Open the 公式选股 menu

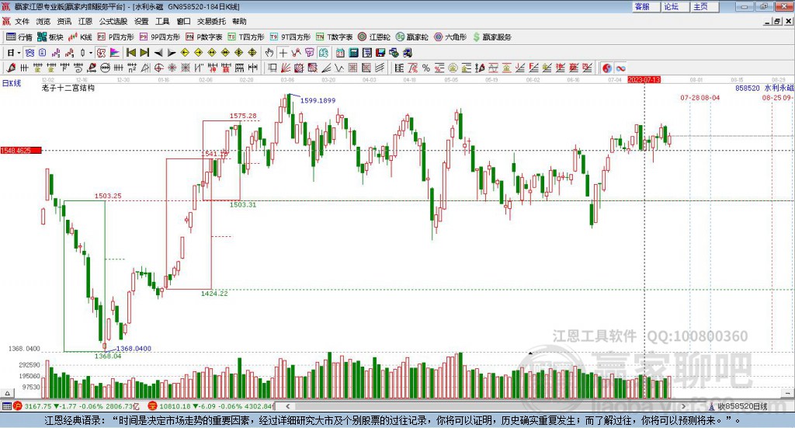tap(112, 21)
